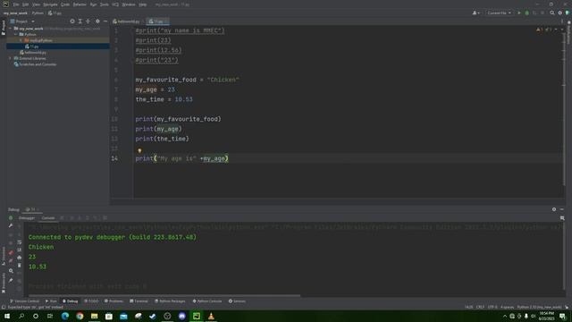Open the Services tool window
The width and height of the screenshot is (572, 322).
(237, 301)
